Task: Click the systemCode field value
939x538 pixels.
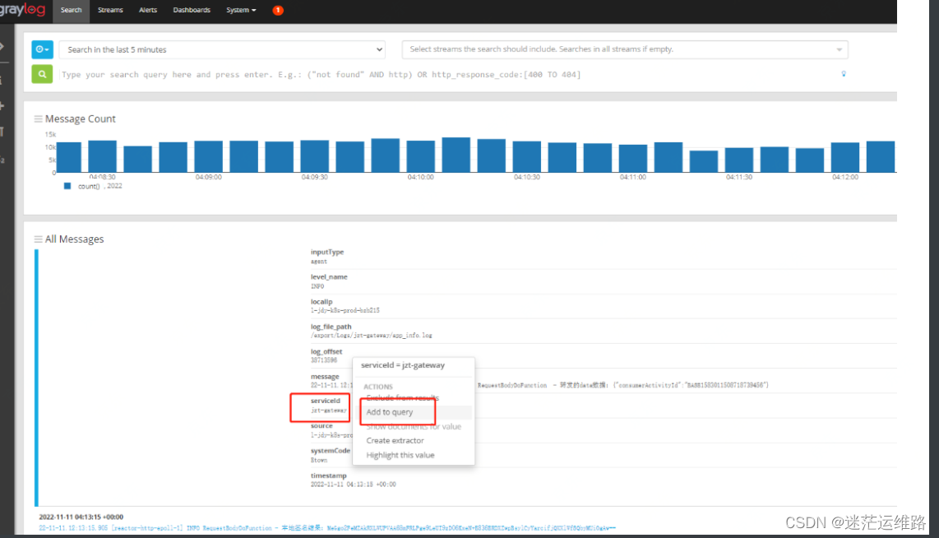Action: pos(318,461)
